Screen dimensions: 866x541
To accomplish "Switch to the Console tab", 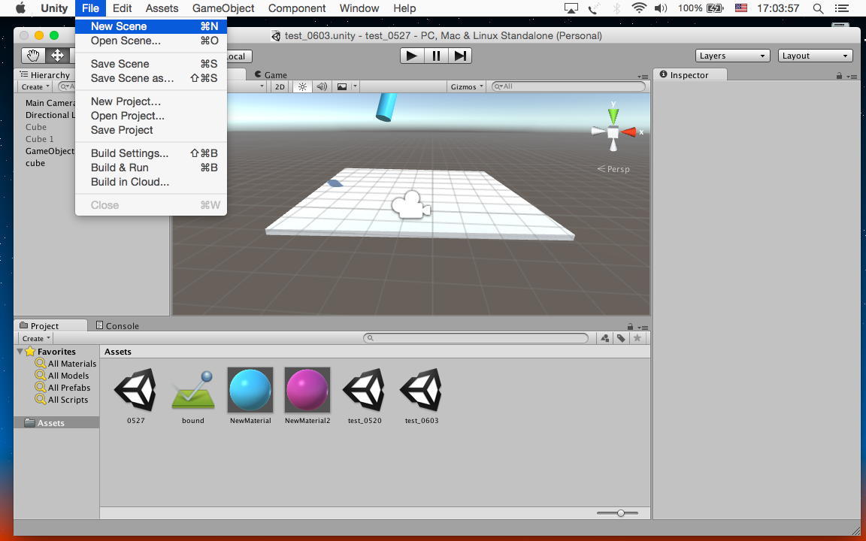I will point(117,325).
